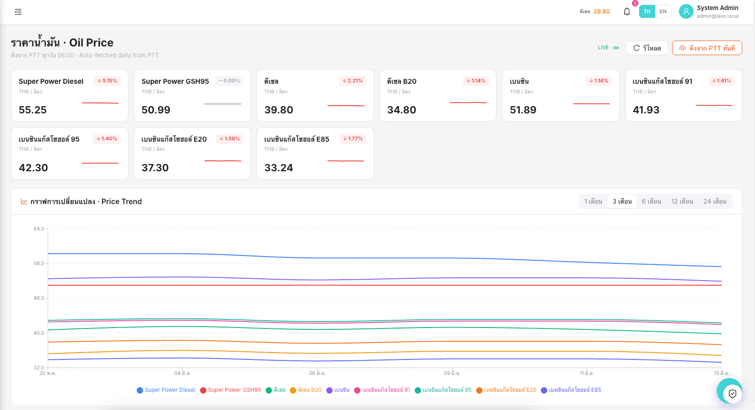Click the 51.89 price value
Screen dimensions: 755x410
pos(523,110)
